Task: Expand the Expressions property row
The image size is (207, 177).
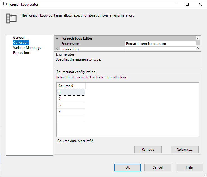Action: click(57, 49)
